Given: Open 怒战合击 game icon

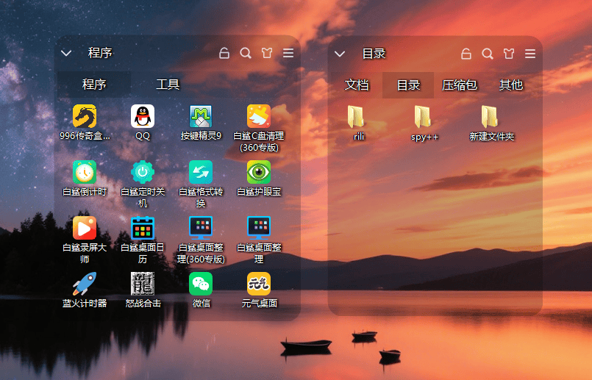Looking at the screenshot, I should click(143, 284).
